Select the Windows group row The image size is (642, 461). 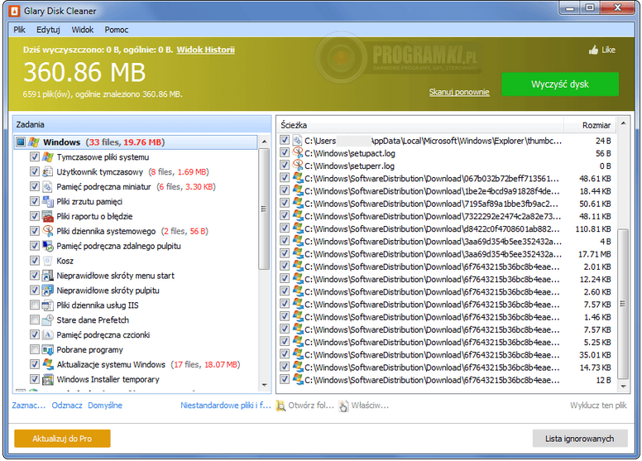[137, 142]
